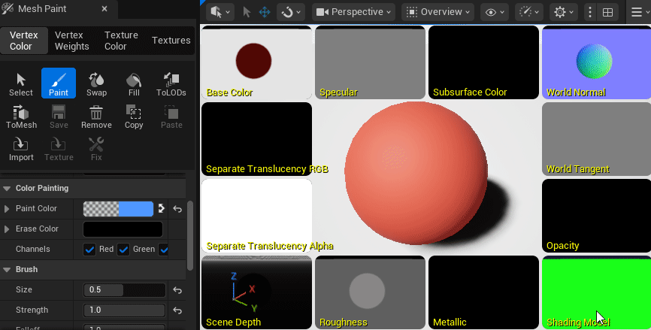
Task: Click the Texture tool icon
Action: pos(59,149)
